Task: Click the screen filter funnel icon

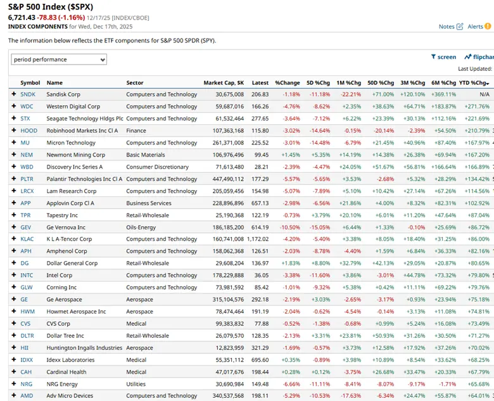Action: (434, 57)
